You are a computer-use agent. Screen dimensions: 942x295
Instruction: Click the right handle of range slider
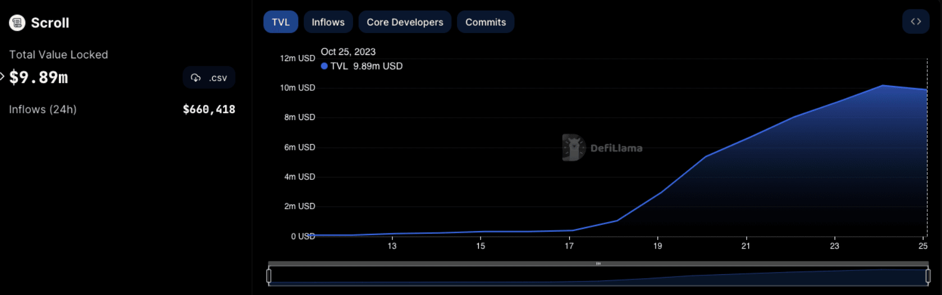928,276
